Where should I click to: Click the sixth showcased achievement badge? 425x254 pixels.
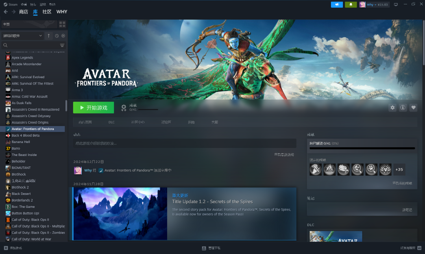385,170
